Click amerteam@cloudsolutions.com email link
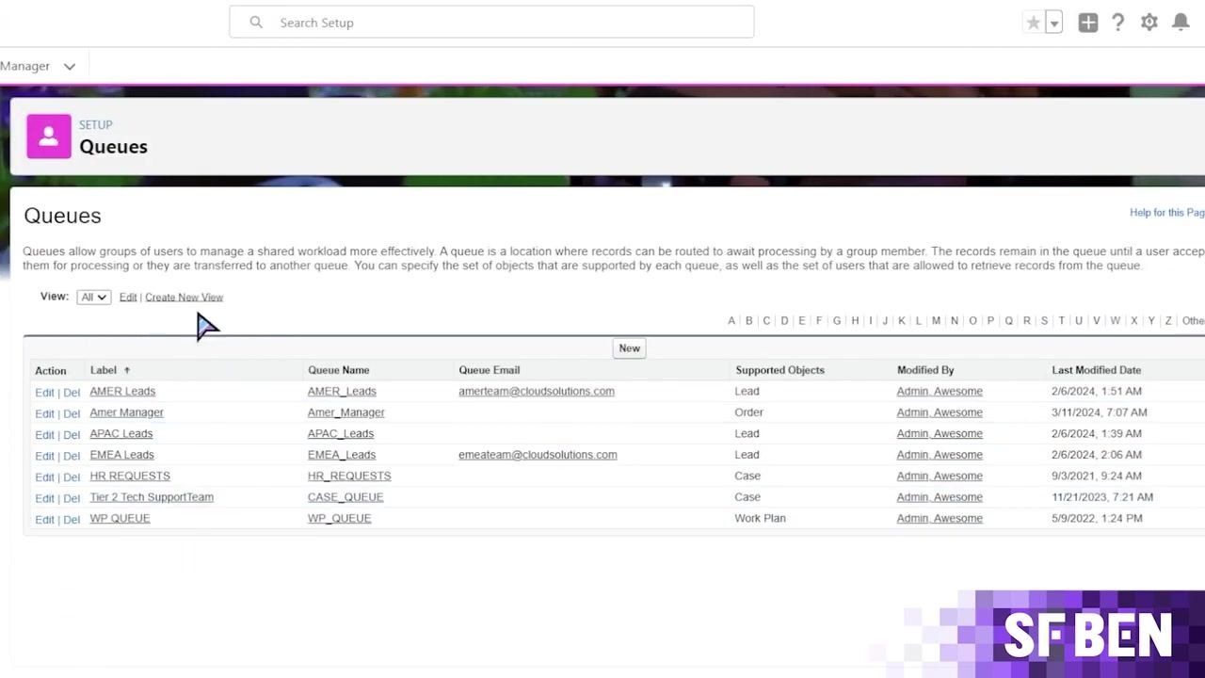 coord(537,391)
